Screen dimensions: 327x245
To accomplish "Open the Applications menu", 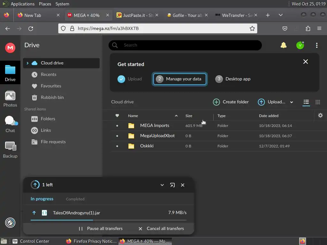I will 23,4.
